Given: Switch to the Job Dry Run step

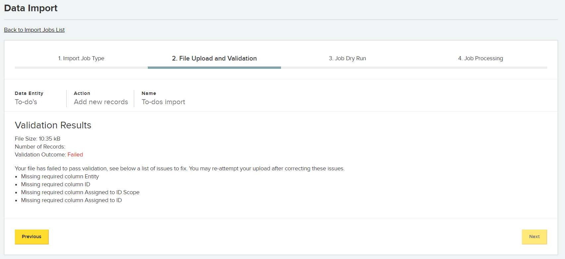Looking at the screenshot, I should (347, 58).
